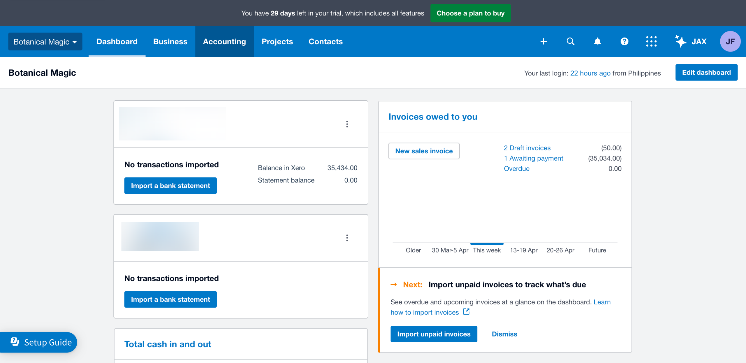This screenshot has height=363, width=746.
Task: Open the first bank account's three-dot menu
Action: click(347, 124)
